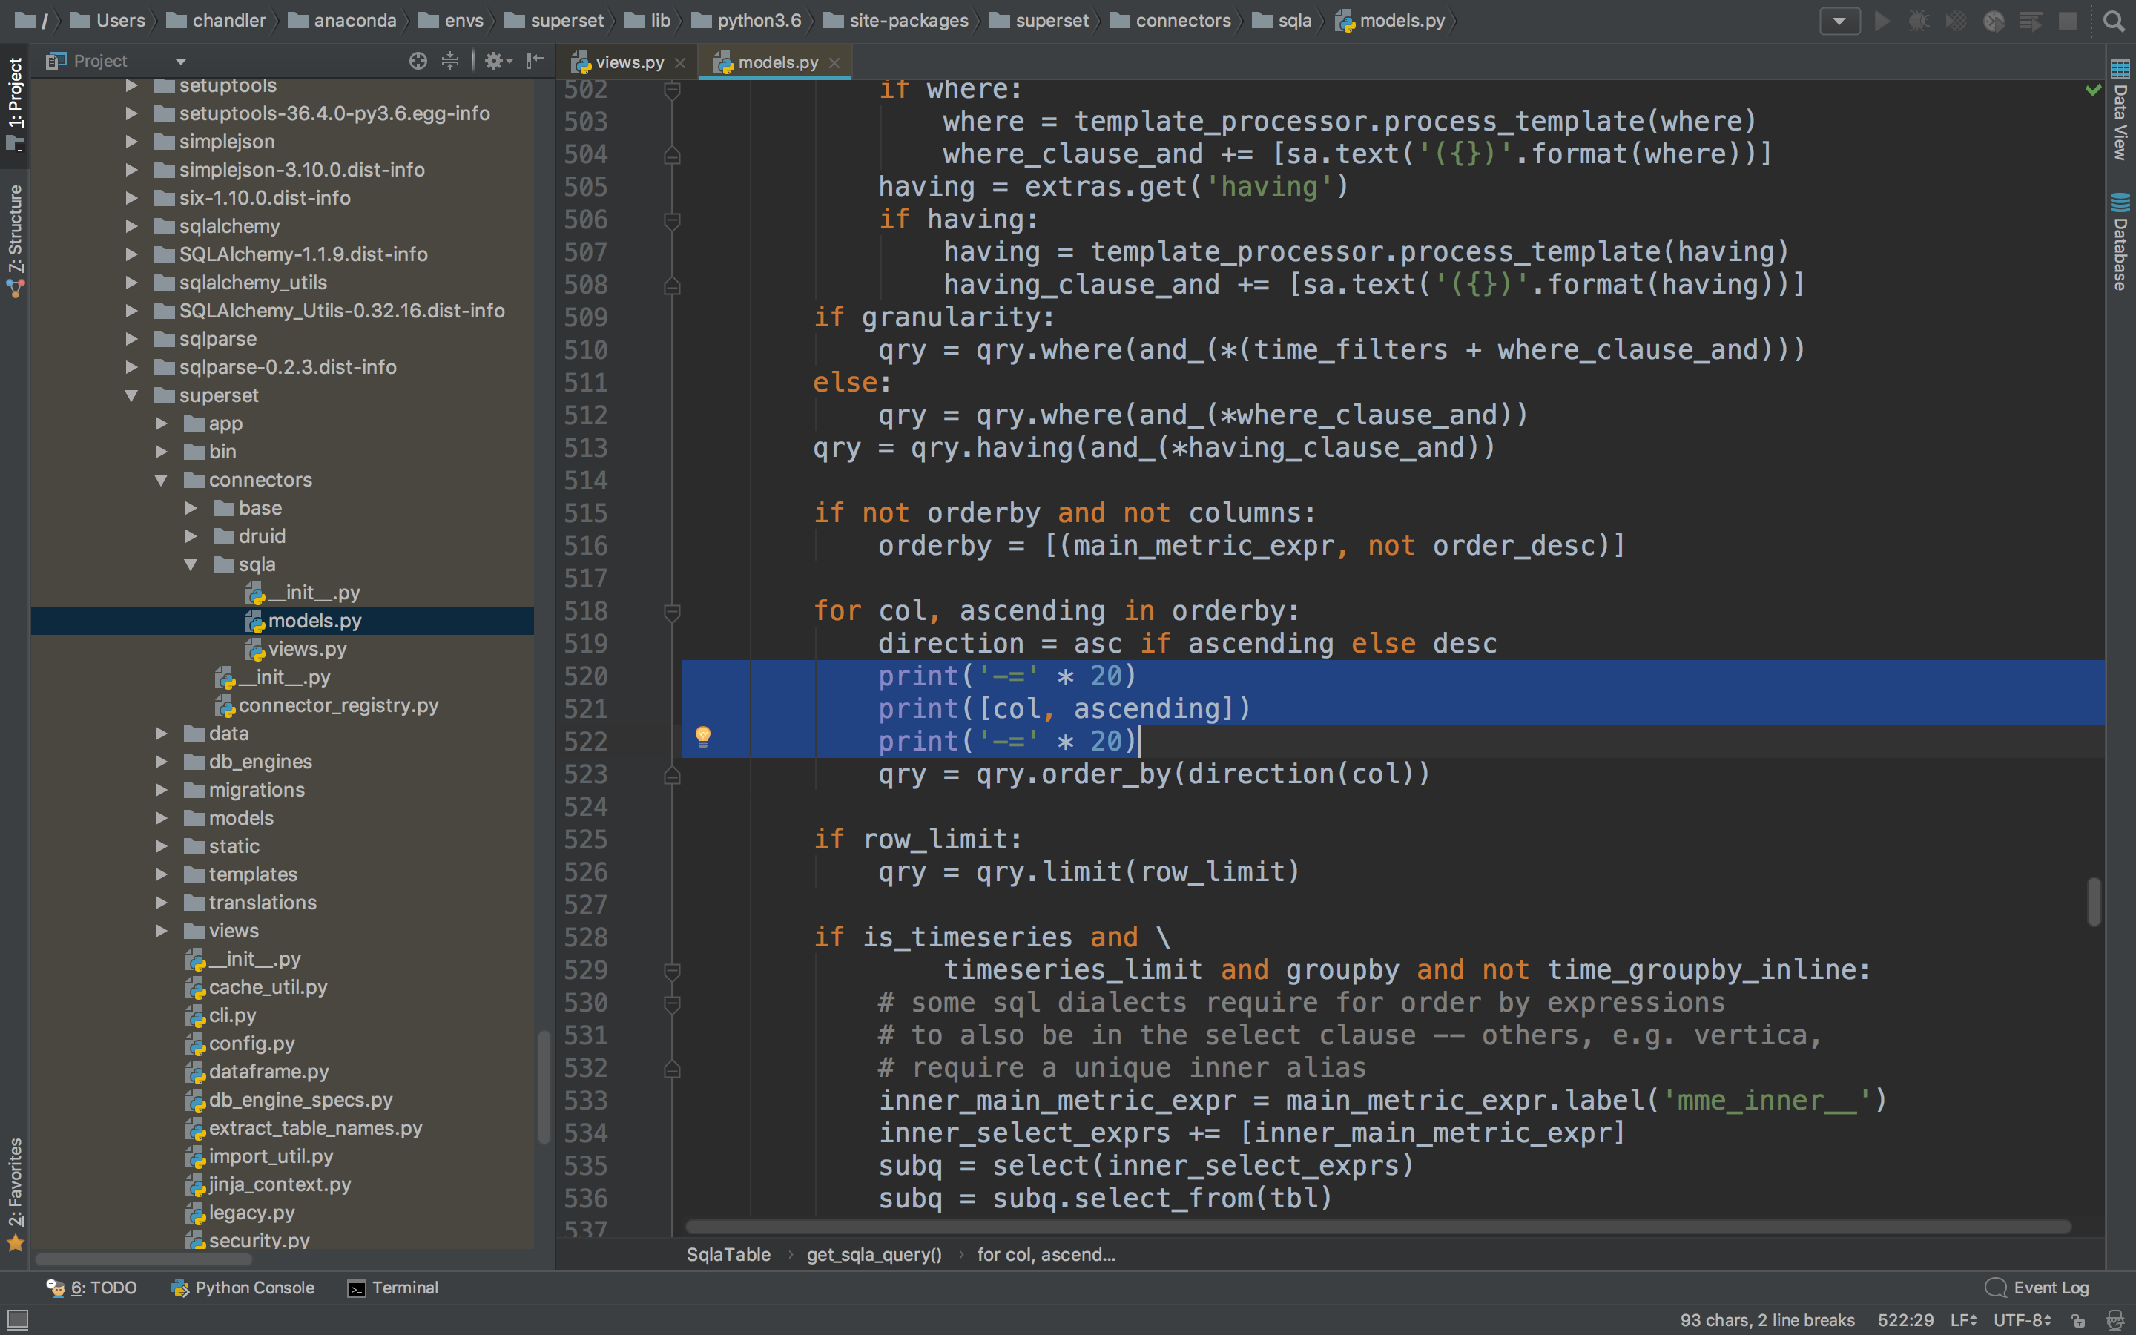2136x1335 pixels.
Task: Click the Run play icon in the toolbar
Action: [x=1882, y=22]
